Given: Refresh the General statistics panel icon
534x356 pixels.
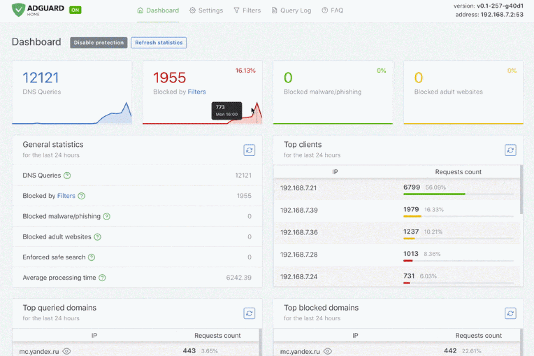Looking at the screenshot, I should [x=249, y=150].
